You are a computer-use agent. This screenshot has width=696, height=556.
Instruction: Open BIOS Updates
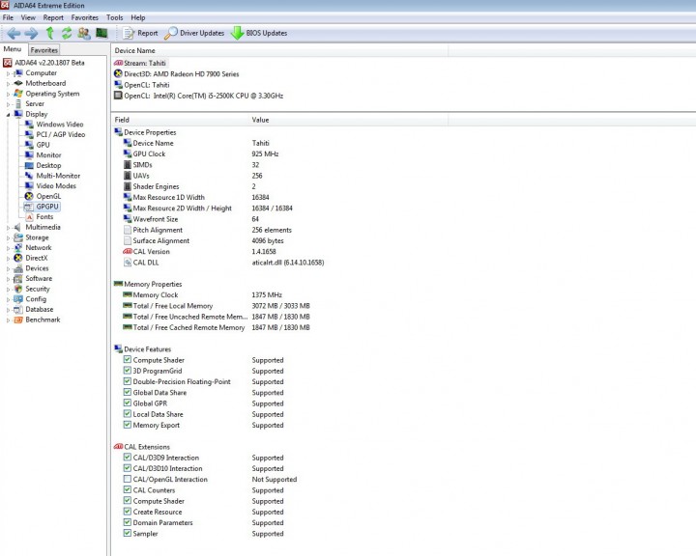259,33
